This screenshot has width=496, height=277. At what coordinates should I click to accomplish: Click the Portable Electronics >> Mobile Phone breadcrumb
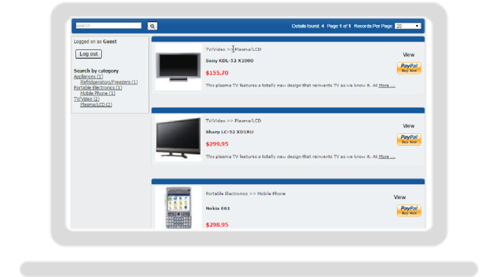click(245, 194)
